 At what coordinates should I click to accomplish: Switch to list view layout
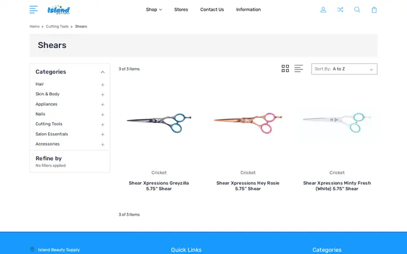[298, 68]
